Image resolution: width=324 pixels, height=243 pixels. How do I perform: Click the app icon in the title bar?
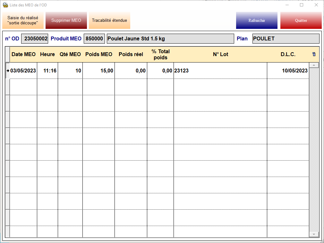(5, 5)
